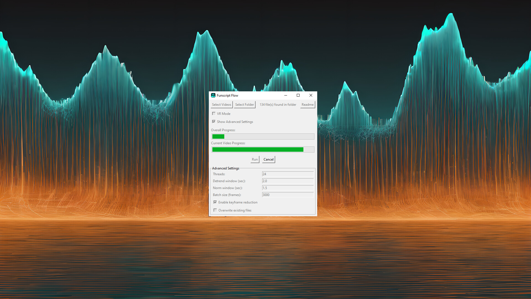The width and height of the screenshot is (531, 299).
Task: Enable Overwrite existing files
Action: point(215,210)
